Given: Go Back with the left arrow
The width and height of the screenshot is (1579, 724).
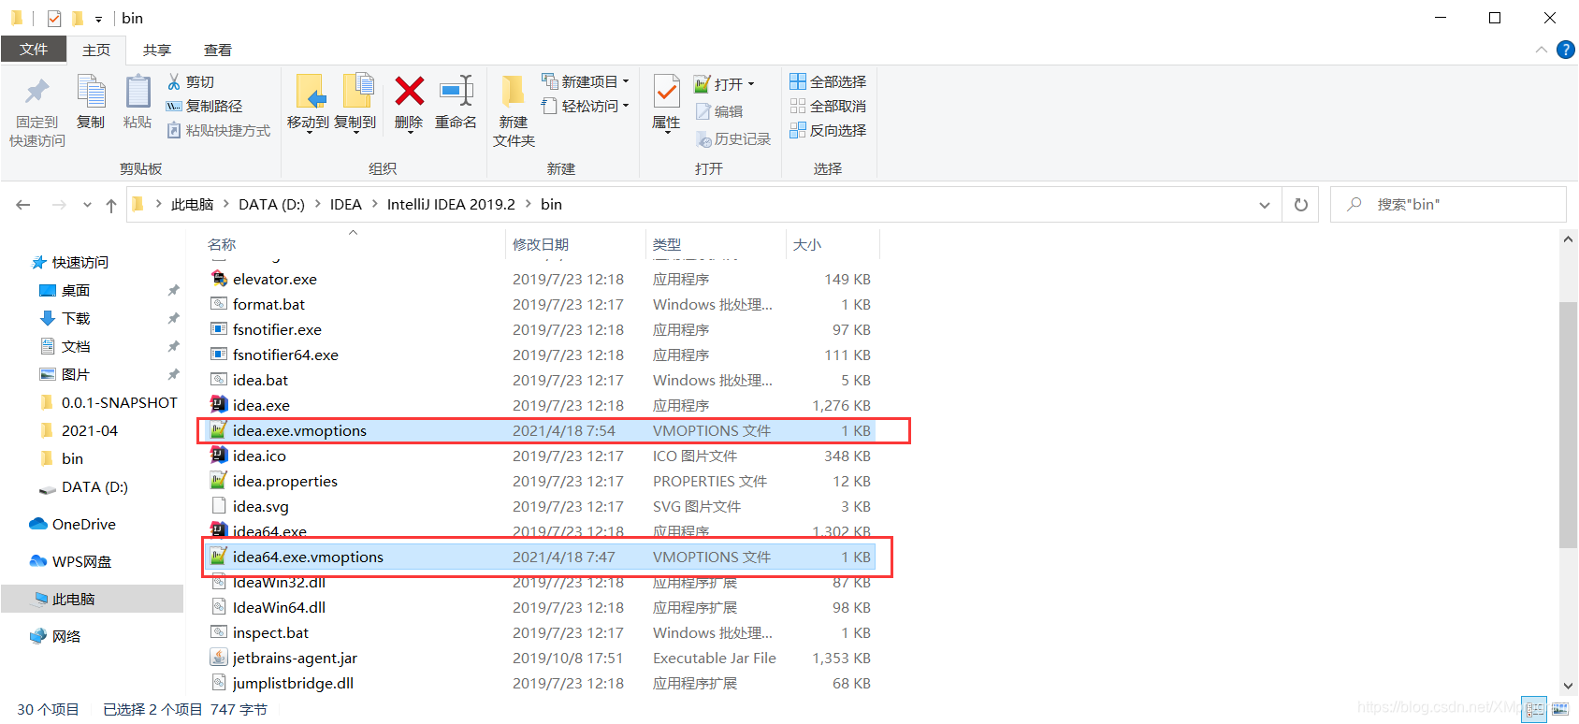Looking at the screenshot, I should [23, 205].
